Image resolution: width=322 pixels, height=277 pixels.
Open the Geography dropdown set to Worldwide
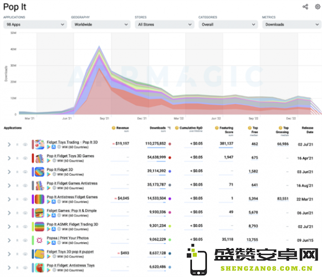click(101, 24)
